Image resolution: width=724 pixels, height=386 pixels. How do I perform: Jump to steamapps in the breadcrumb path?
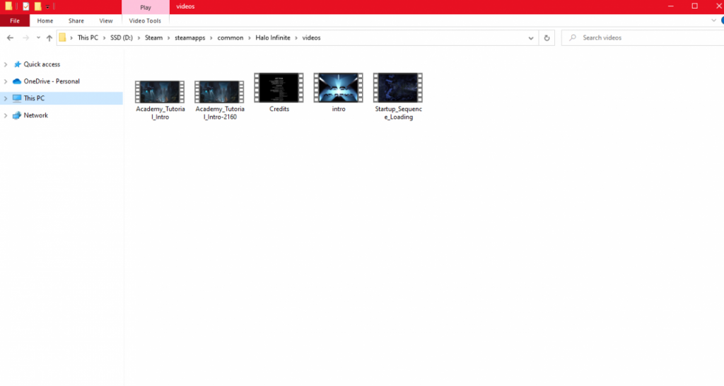pos(189,38)
